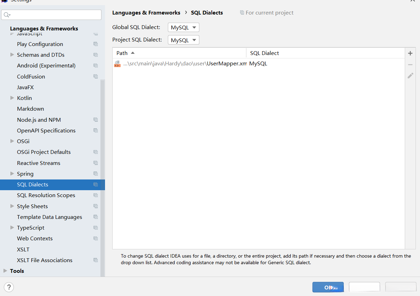420x296 pixels.
Task: Open ColdFusion settings page
Action: click(31, 76)
